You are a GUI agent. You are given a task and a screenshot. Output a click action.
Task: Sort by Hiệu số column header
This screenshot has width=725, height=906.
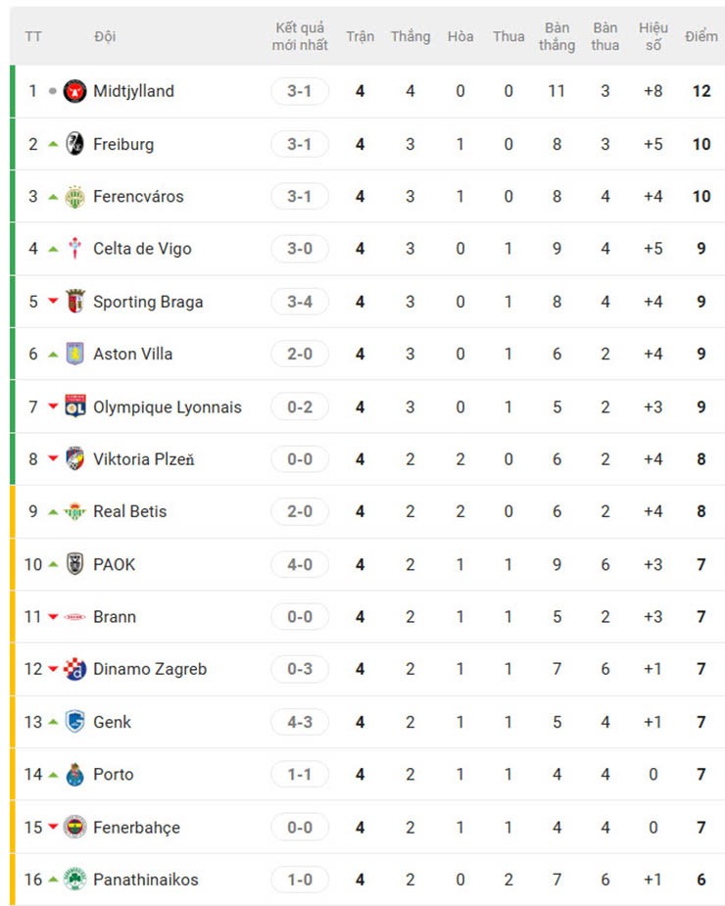[653, 36]
